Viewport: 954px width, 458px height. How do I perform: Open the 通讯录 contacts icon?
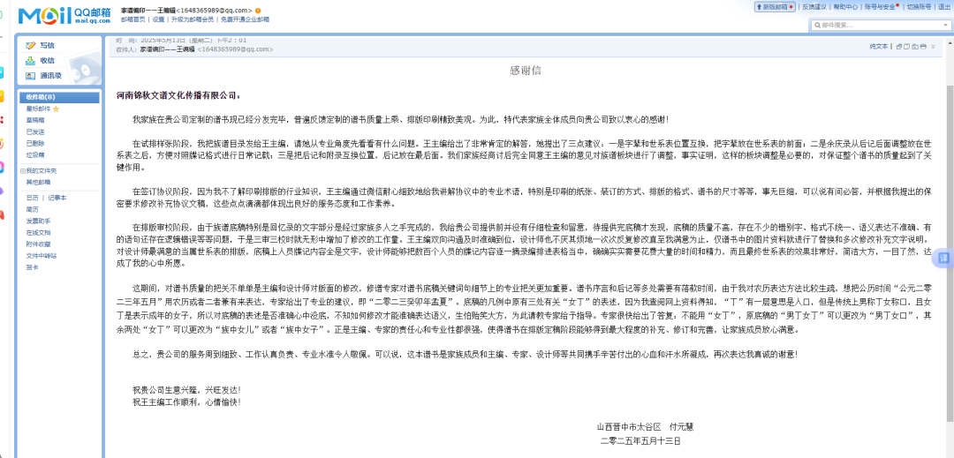click(31, 76)
